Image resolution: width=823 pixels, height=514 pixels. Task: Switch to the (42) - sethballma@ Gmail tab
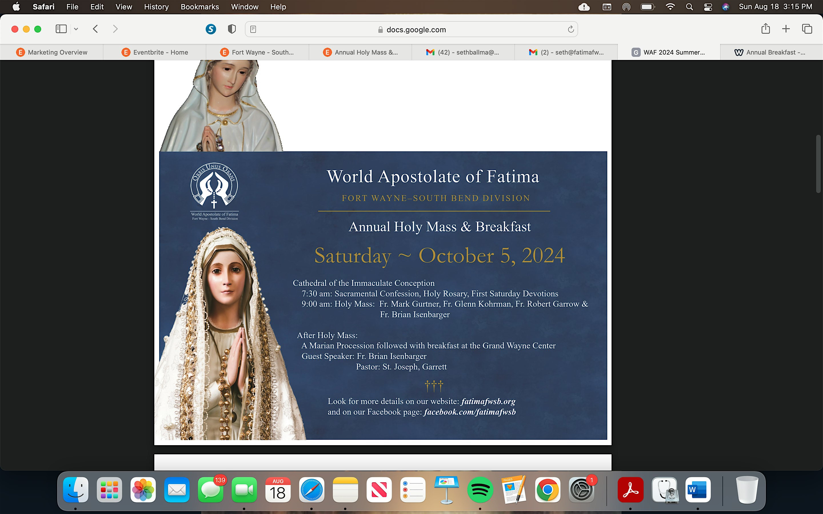[463, 52]
